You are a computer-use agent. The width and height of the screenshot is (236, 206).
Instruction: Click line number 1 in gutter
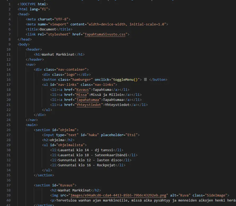pos(9,4)
